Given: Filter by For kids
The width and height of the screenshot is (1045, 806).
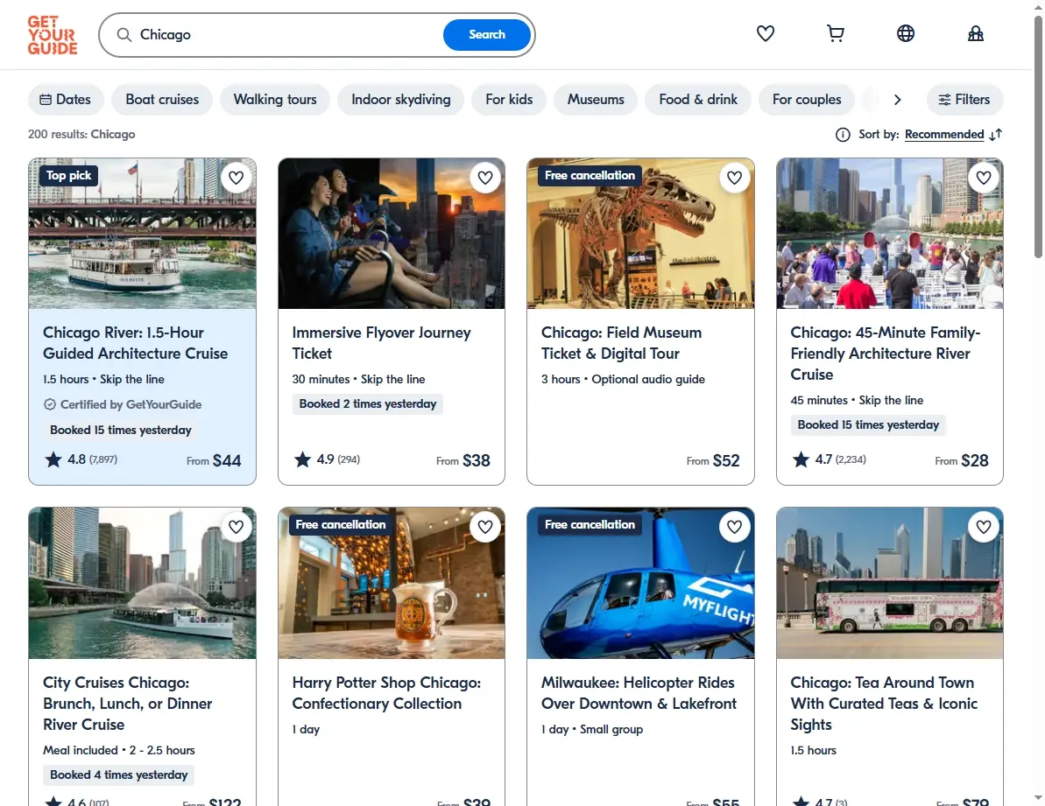Looking at the screenshot, I should click(x=509, y=99).
